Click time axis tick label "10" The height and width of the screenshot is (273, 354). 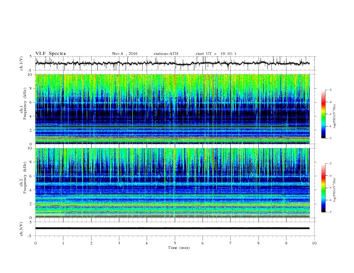pos(314,243)
